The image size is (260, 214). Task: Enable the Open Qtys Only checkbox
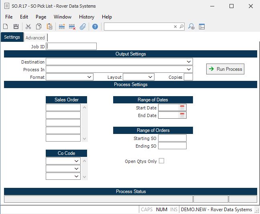click(162, 161)
